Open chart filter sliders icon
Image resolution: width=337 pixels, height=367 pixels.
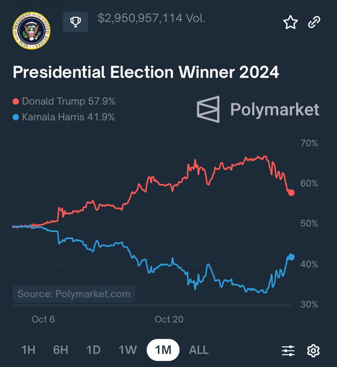coord(288,350)
